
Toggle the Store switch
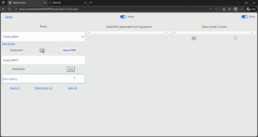pos(244,17)
